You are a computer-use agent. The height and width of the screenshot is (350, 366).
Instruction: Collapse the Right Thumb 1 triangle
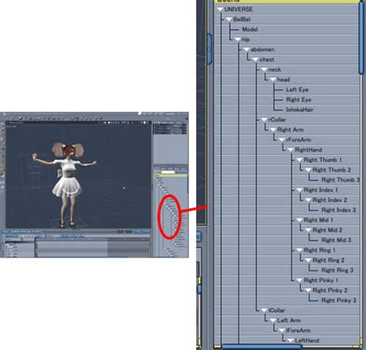click(299, 160)
